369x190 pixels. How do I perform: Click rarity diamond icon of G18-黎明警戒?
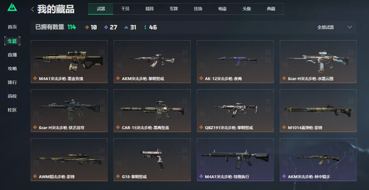pos(118,176)
